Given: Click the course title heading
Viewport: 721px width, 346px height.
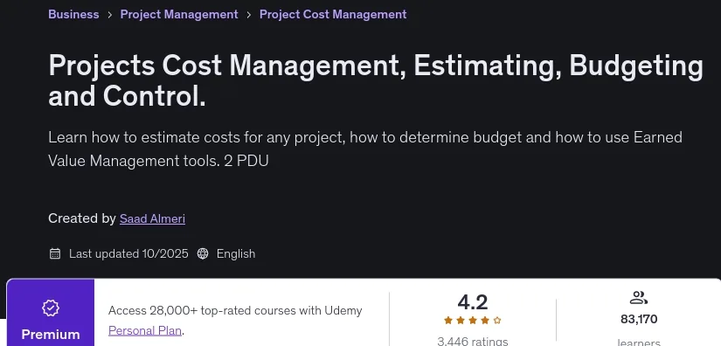Looking at the screenshot, I should pos(376,81).
